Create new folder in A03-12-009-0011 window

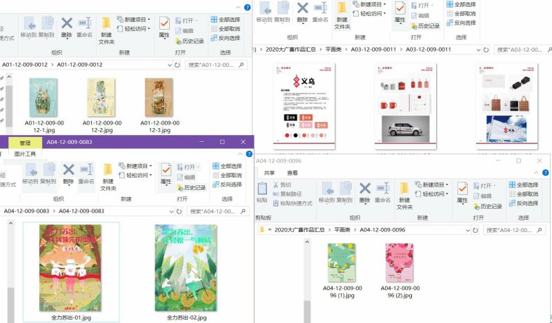coord(342,15)
